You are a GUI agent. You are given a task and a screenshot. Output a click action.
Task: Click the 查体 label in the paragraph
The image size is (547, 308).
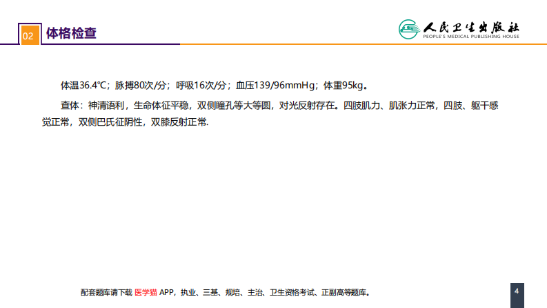70,106
